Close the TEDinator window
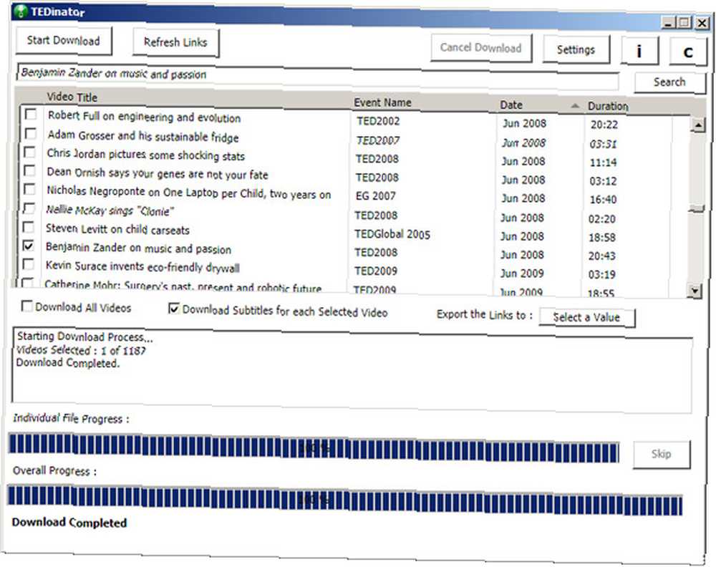This screenshot has height=567, width=716. pos(702,22)
